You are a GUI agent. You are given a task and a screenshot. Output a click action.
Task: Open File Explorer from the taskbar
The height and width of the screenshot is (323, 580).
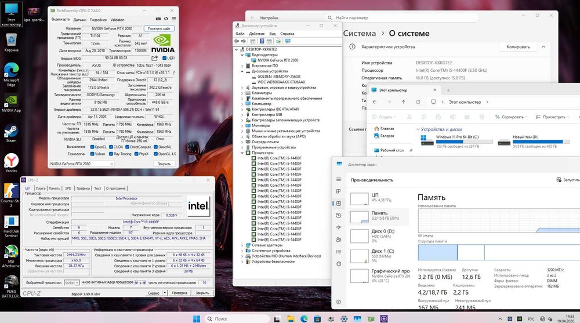click(x=291, y=318)
